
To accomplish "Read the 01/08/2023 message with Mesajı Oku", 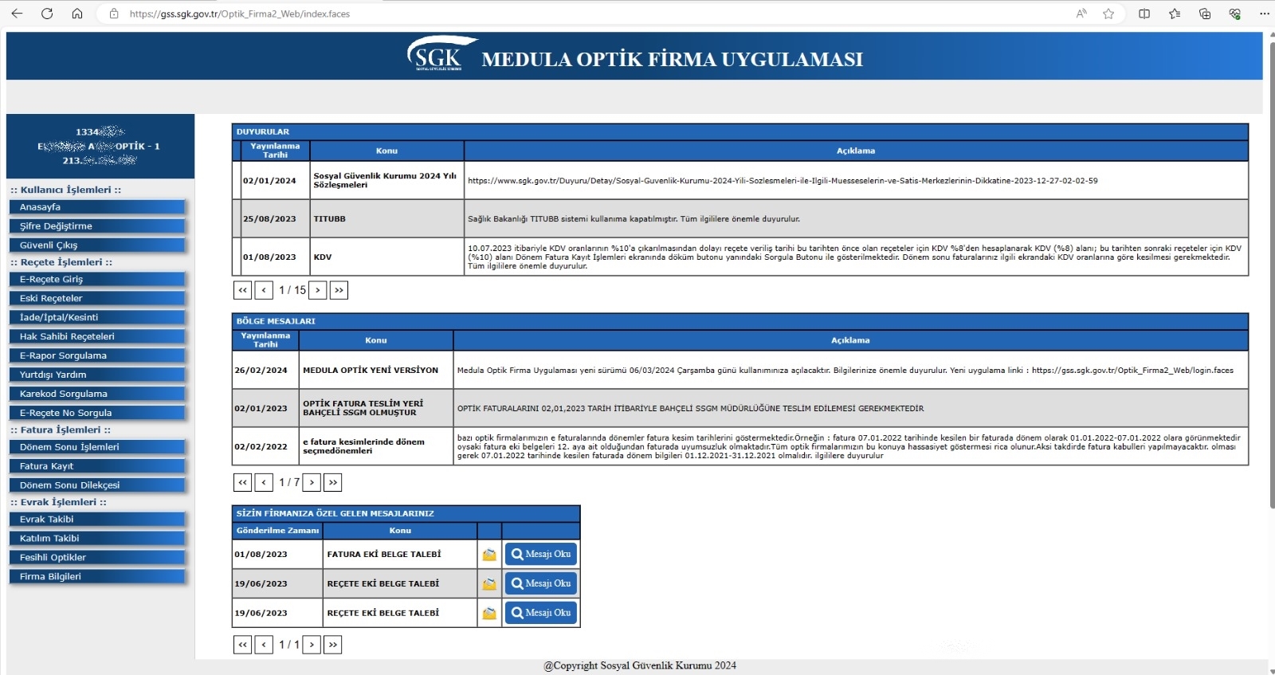I will [x=541, y=555].
